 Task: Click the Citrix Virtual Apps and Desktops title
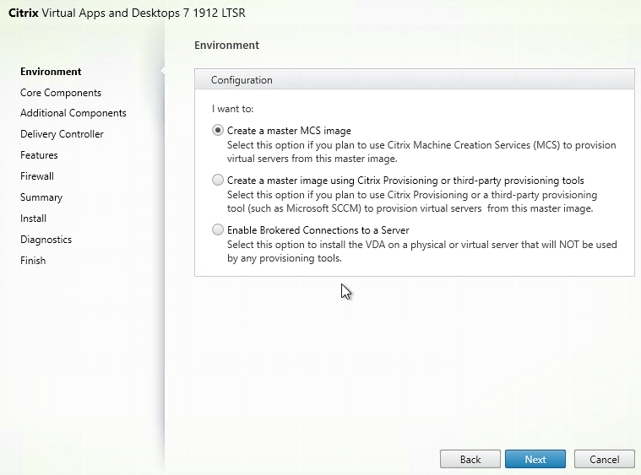[x=127, y=14]
